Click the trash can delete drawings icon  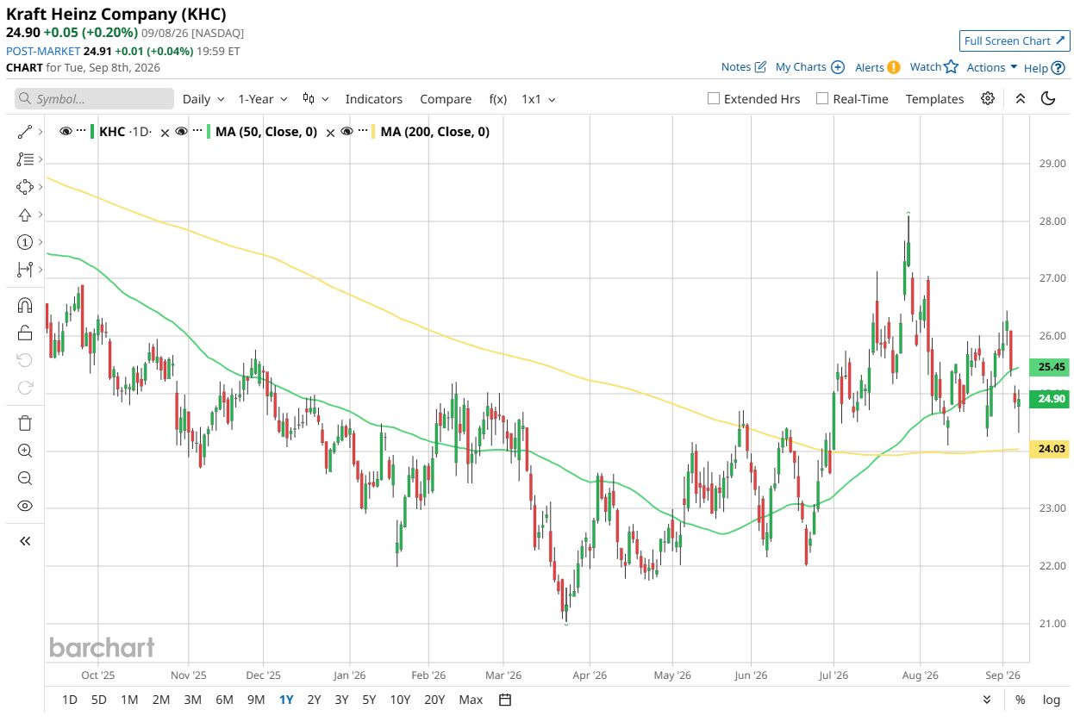point(25,422)
